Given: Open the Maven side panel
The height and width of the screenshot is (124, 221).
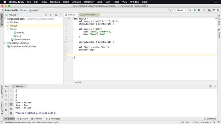Looking at the screenshot, I should tap(219, 33).
